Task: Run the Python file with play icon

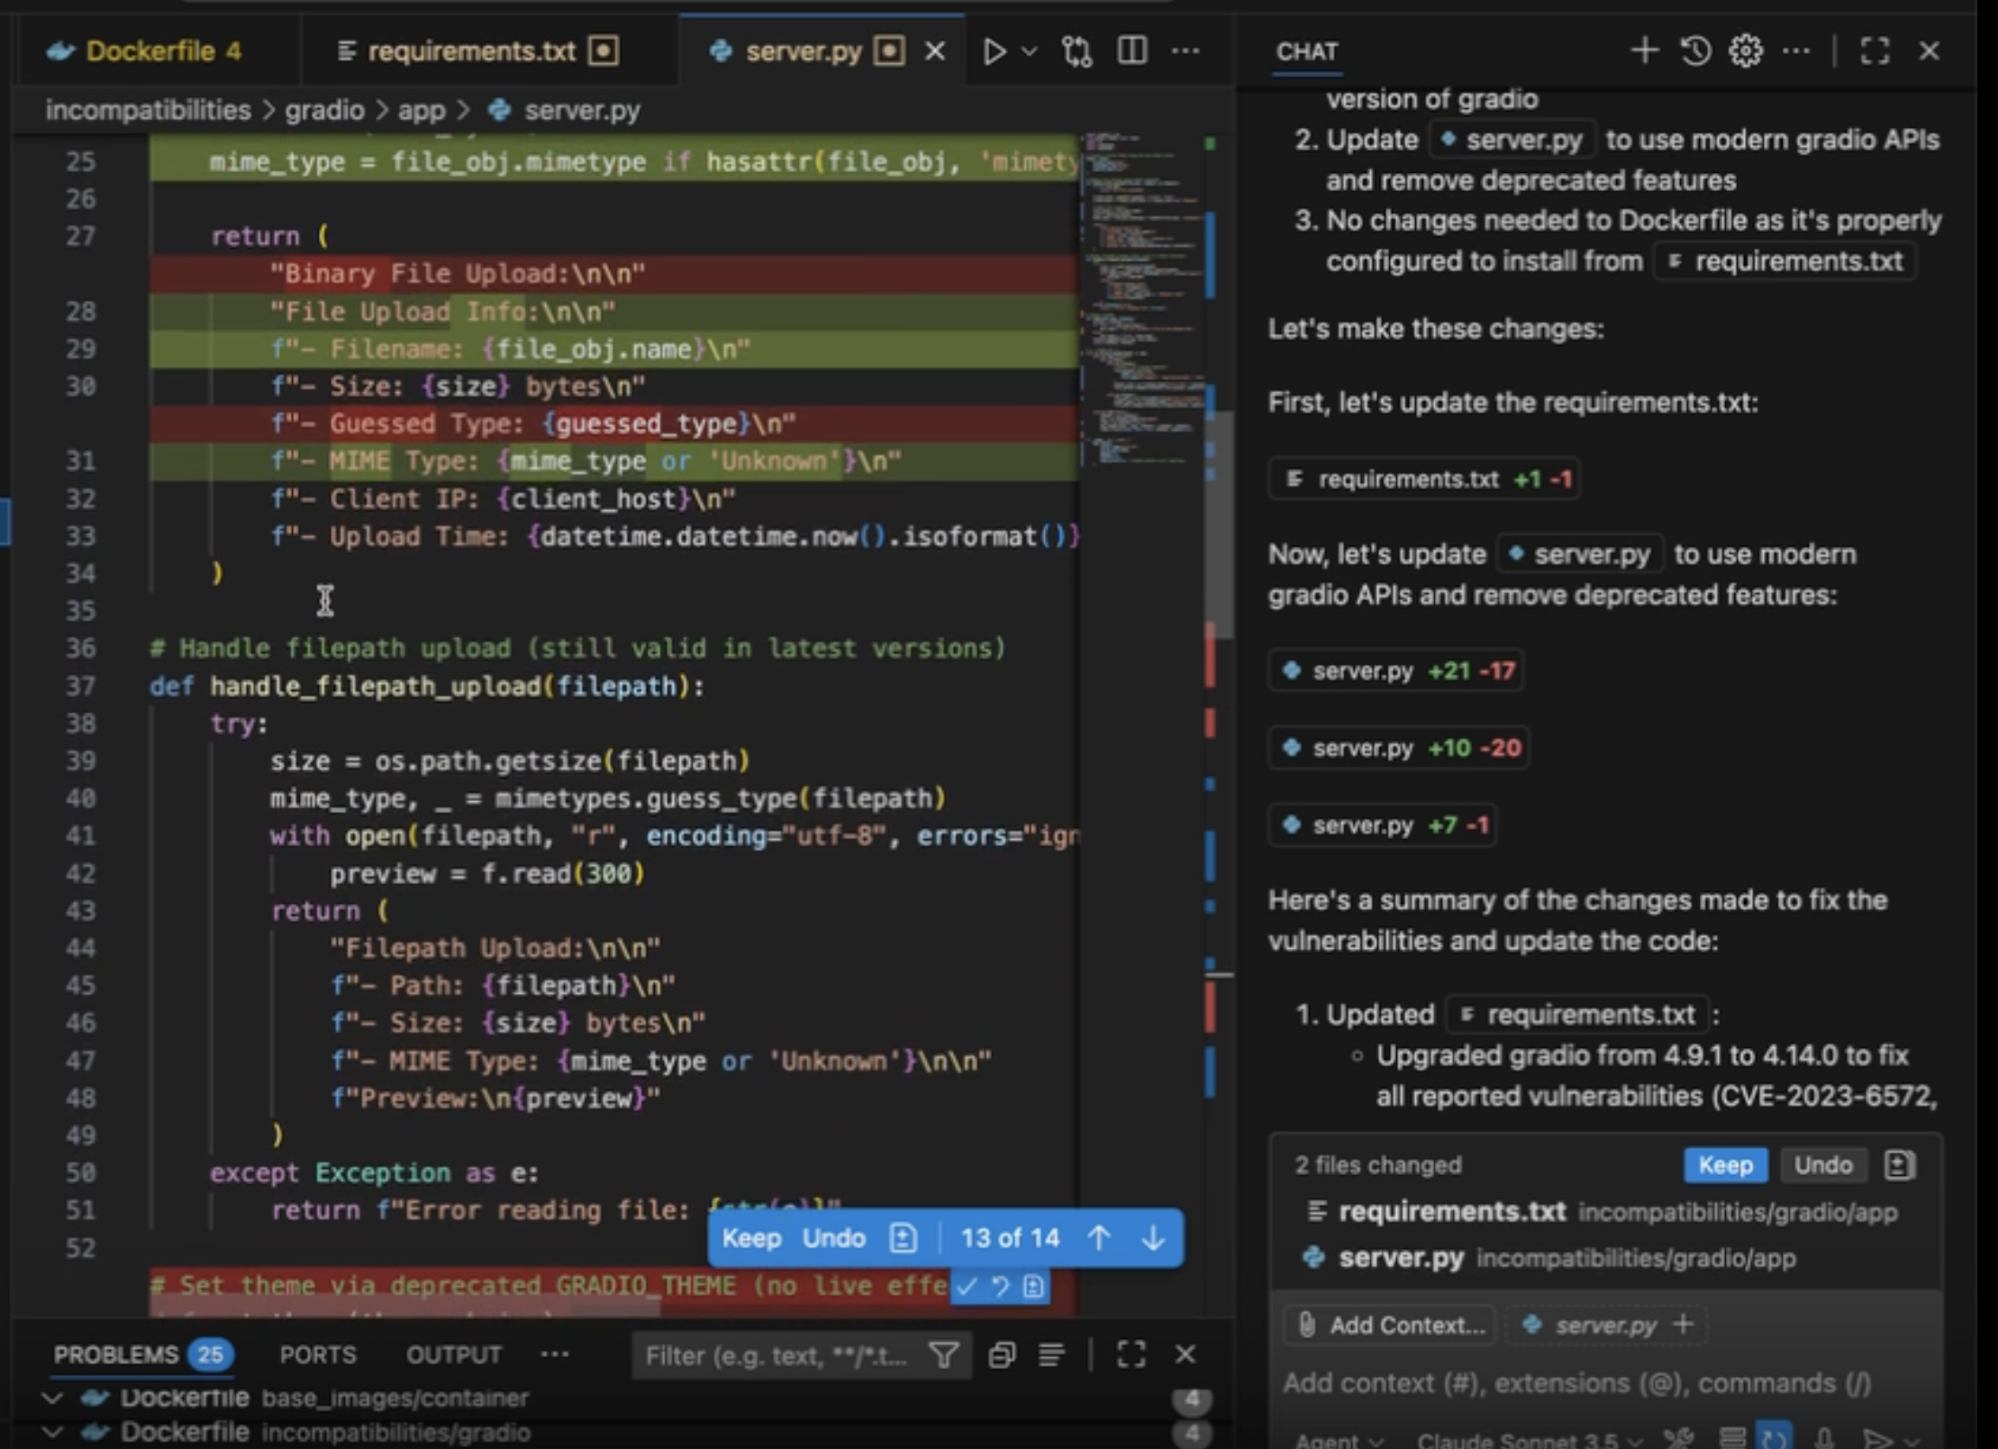Action: [994, 51]
